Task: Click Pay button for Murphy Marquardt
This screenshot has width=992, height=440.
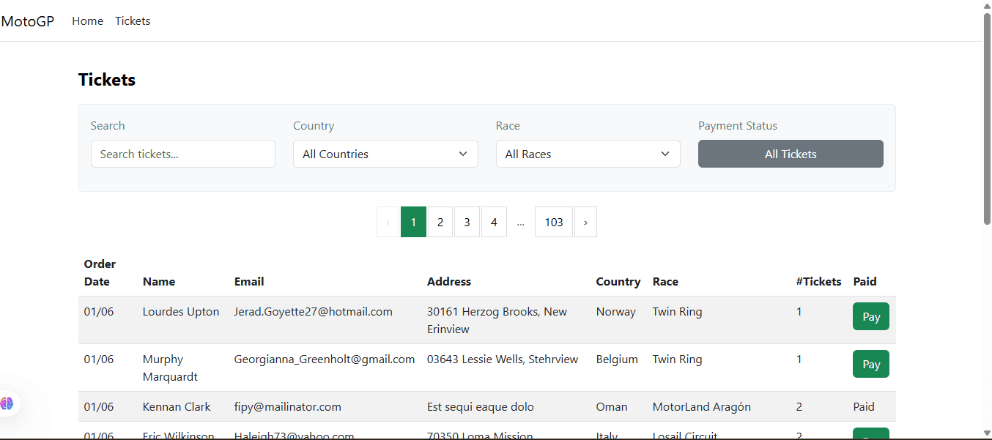Action: pyautogui.click(x=871, y=364)
